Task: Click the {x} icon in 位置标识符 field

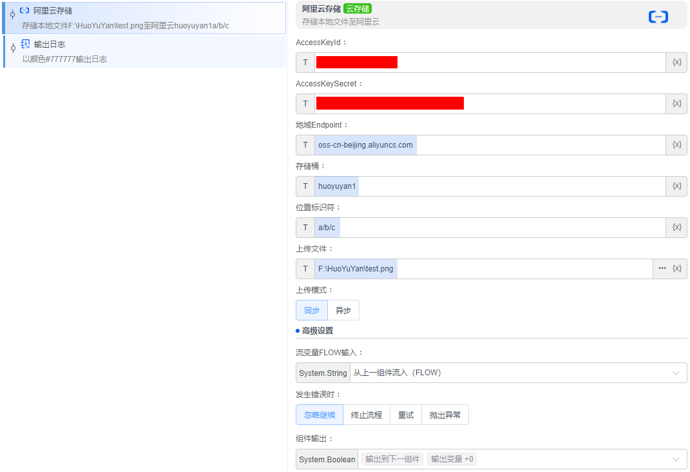Action: click(x=676, y=228)
